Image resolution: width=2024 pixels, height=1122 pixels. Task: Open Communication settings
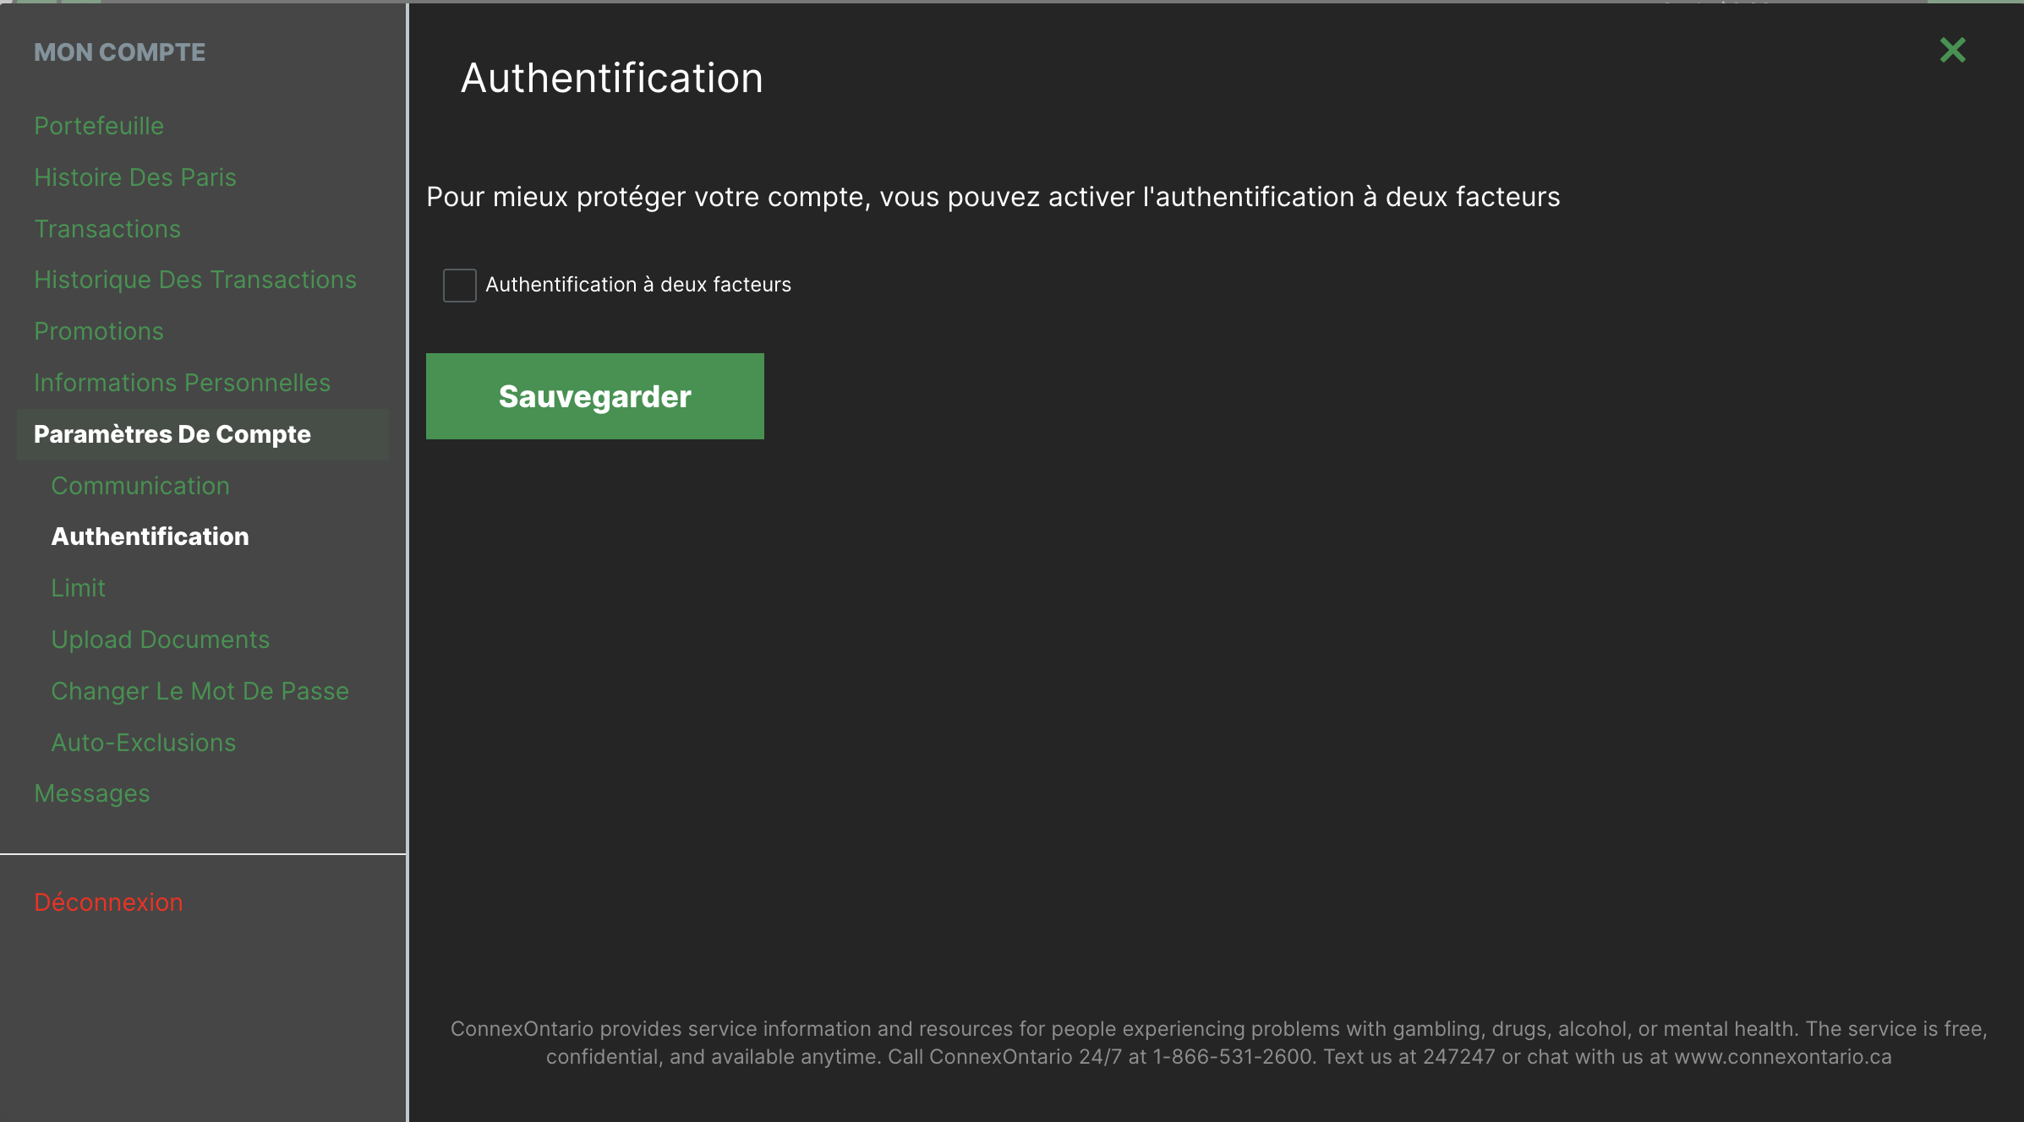140,485
